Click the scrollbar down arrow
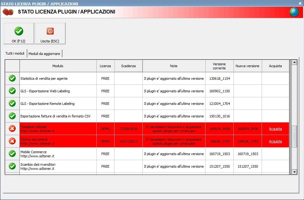 (x=294, y=172)
